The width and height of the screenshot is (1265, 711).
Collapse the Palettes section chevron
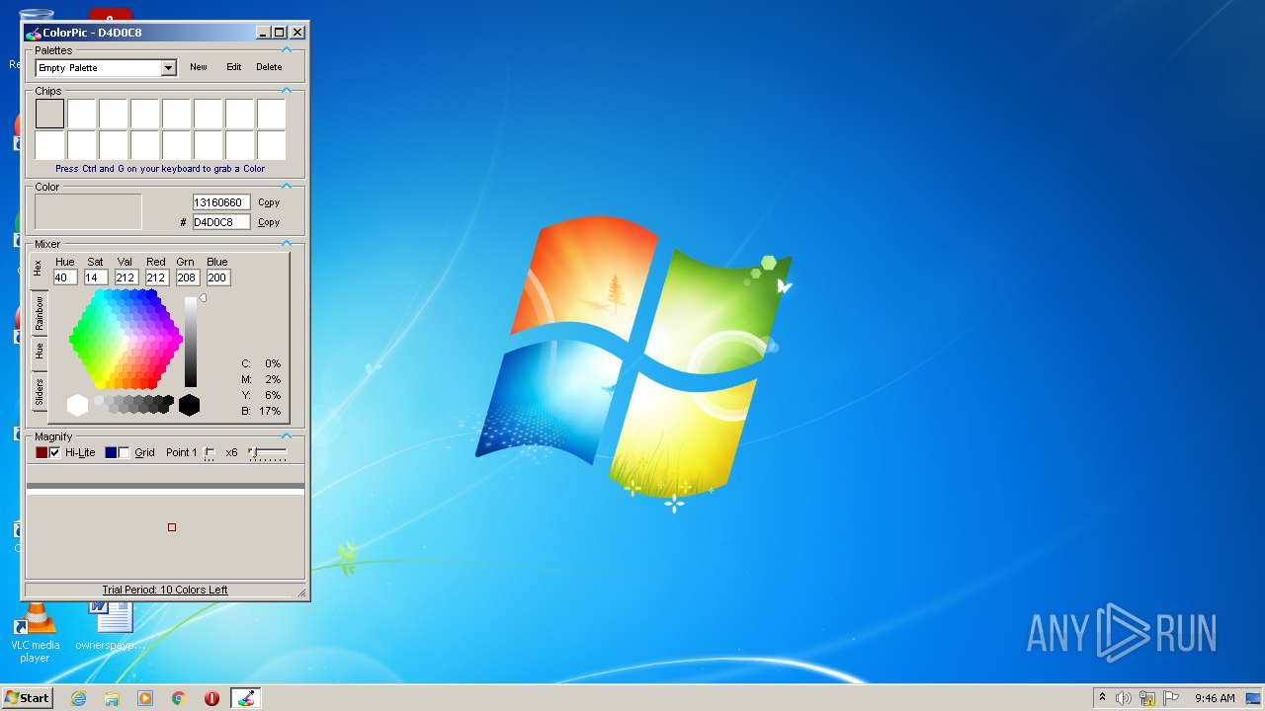tap(287, 49)
